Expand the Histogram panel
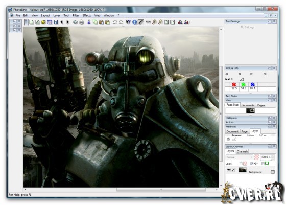The width and height of the screenshot is (286, 205). coord(270,118)
